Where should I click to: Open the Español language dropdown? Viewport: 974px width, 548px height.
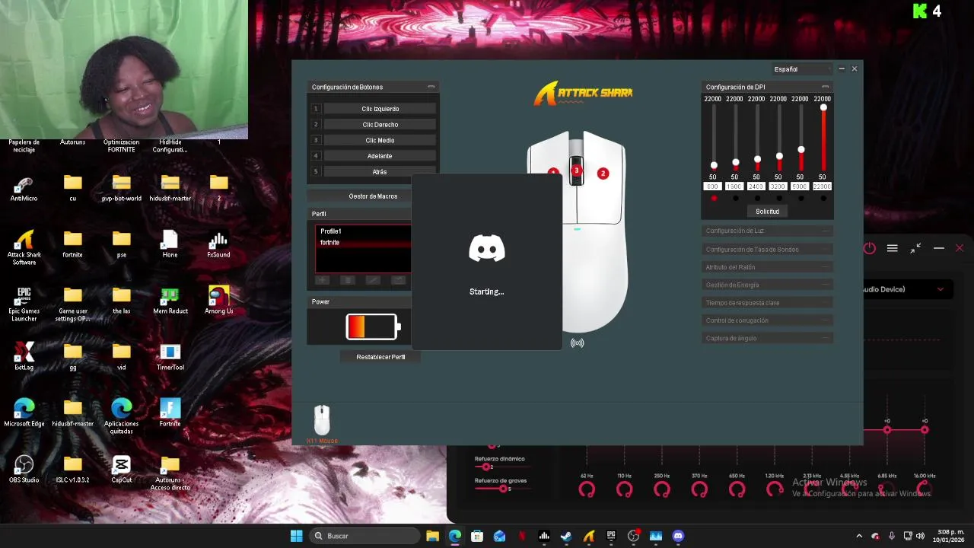[802, 69]
